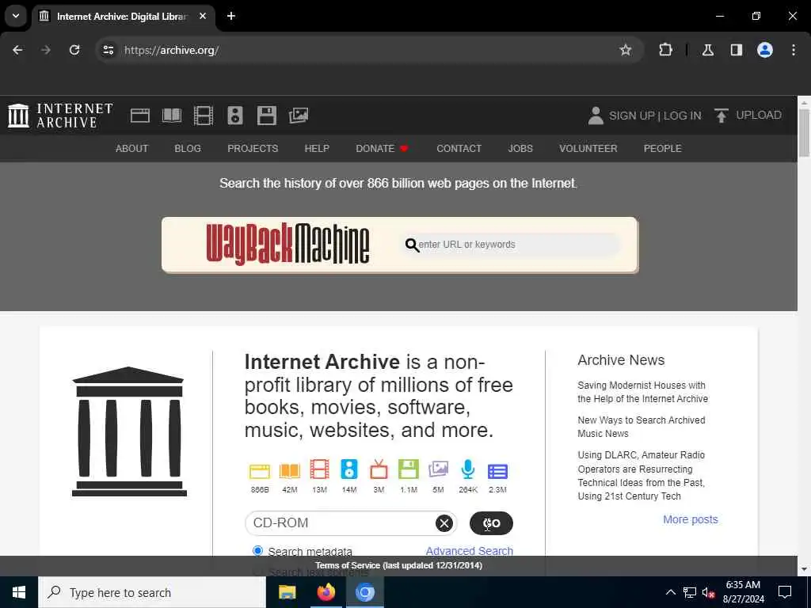The width and height of the screenshot is (811, 608).
Task: Open the Advanced Search link
Action: tap(470, 551)
